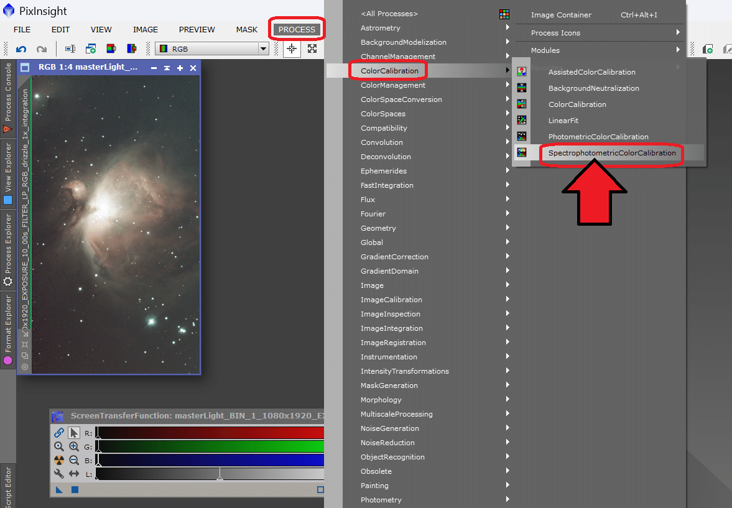Click the ColorCalibration process icon

[x=521, y=104]
